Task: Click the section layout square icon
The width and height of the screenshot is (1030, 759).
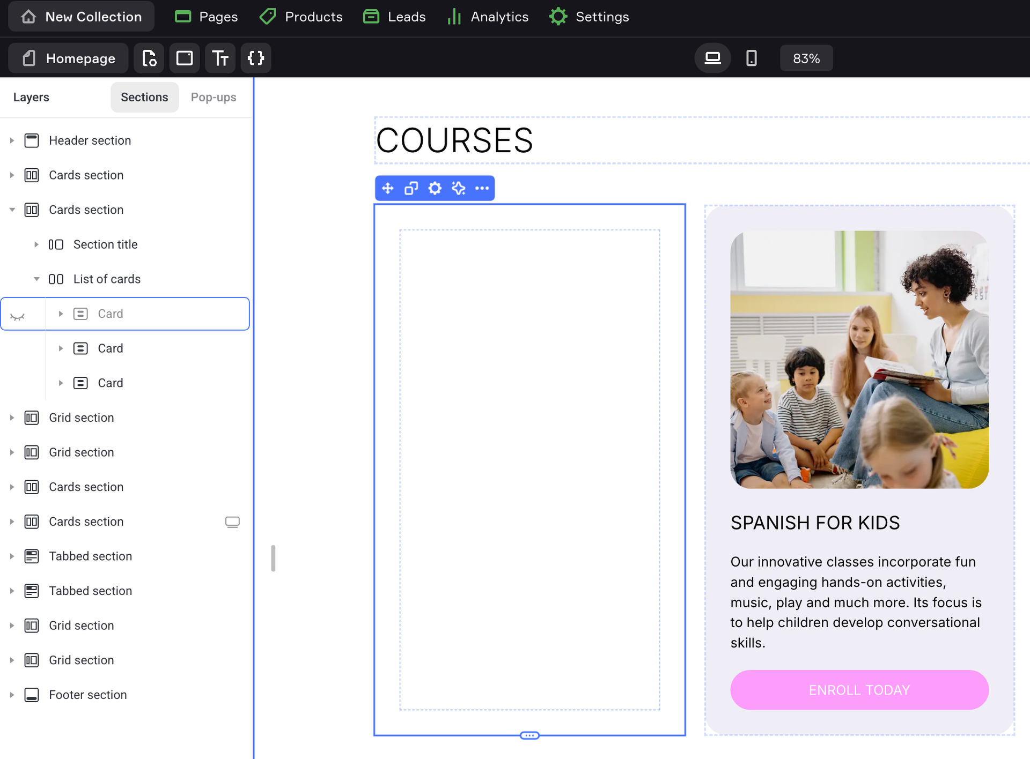Action: (185, 58)
